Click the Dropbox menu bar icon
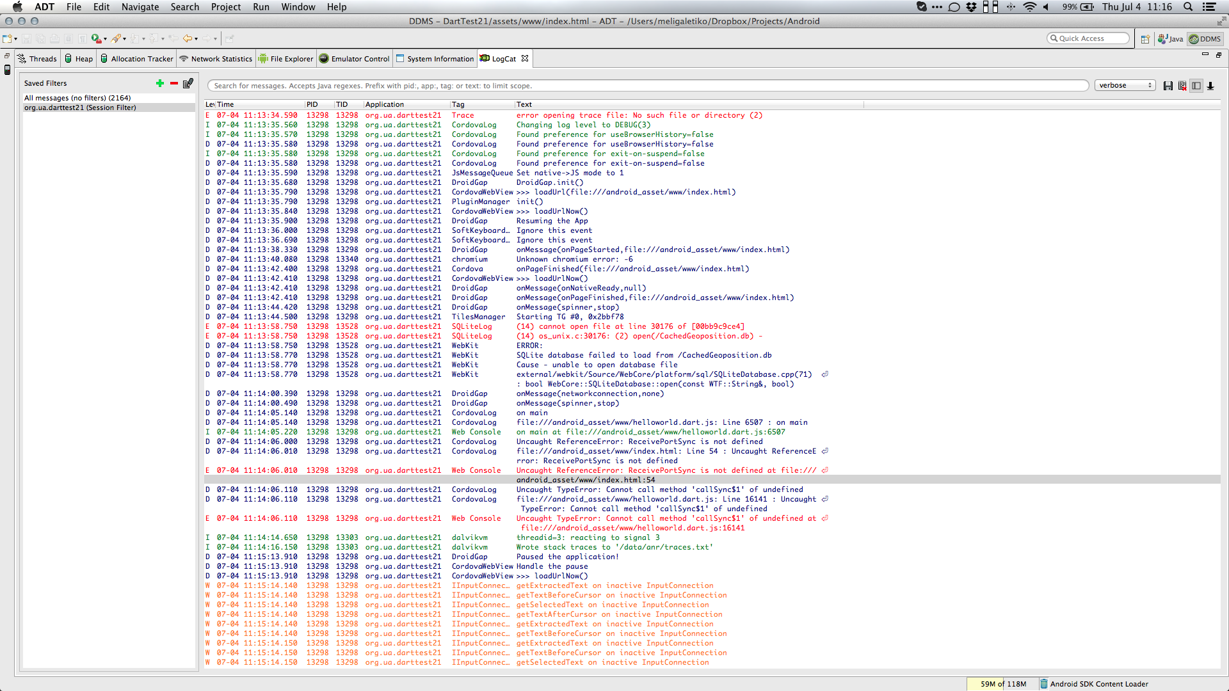Image resolution: width=1229 pixels, height=691 pixels. tap(971, 7)
